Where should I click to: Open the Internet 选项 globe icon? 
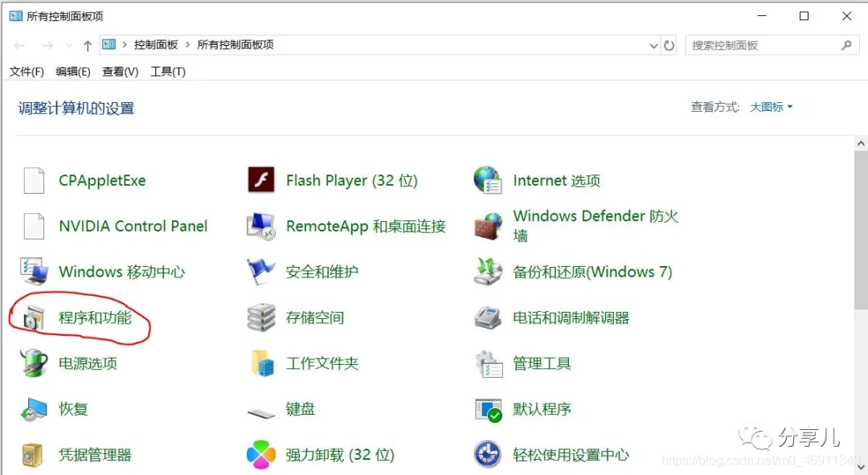click(x=488, y=180)
